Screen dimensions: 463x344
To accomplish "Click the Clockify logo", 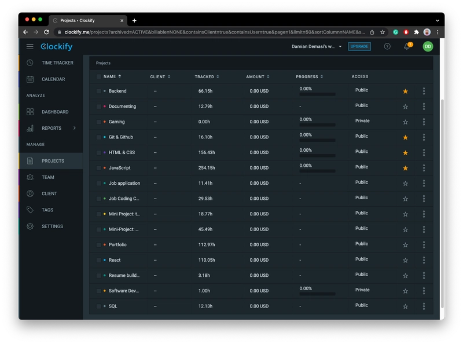I will point(56,46).
